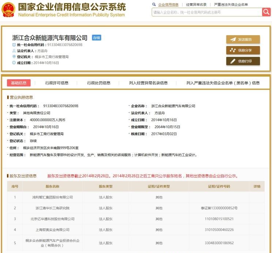Select shareholder 桐乡众合新能源汽车产业投资合伙企业
This screenshot has height=253, width=272.
[52, 243]
